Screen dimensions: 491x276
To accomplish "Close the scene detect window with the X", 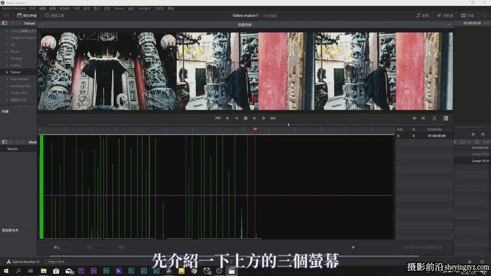I will pos(43,25).
